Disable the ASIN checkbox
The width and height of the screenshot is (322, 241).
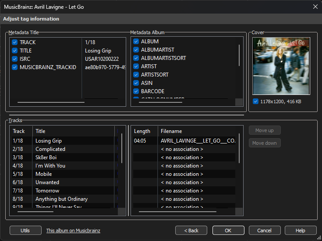[x=136, y=83]
